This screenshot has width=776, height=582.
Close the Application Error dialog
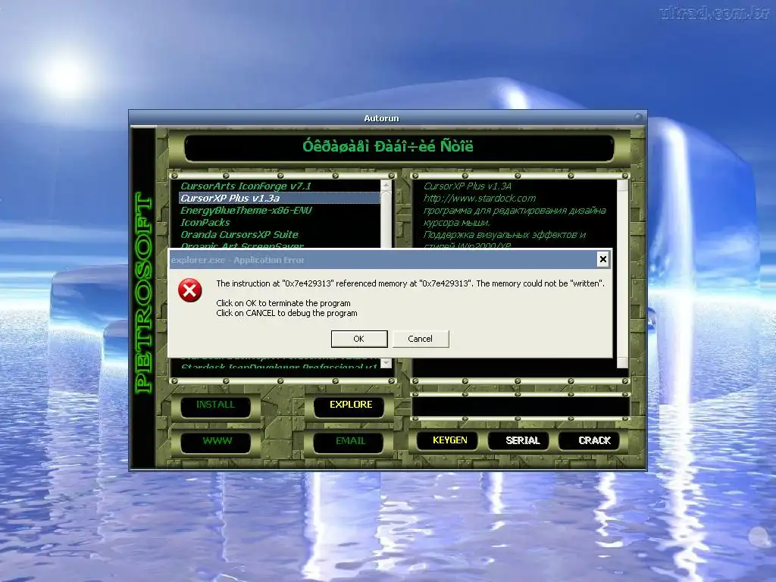click(x=602, y=259)
